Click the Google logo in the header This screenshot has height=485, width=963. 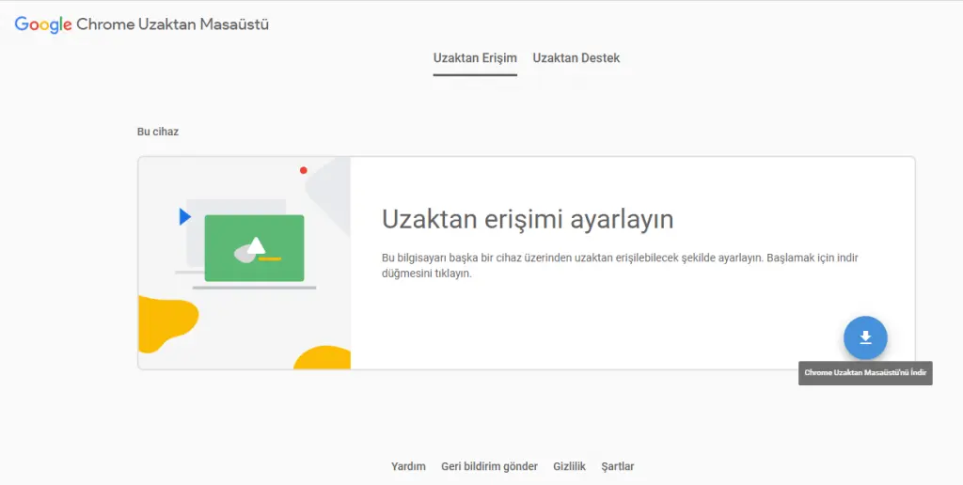pos(43,24)
